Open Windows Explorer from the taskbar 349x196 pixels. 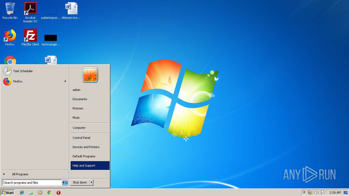click(31, 192)
